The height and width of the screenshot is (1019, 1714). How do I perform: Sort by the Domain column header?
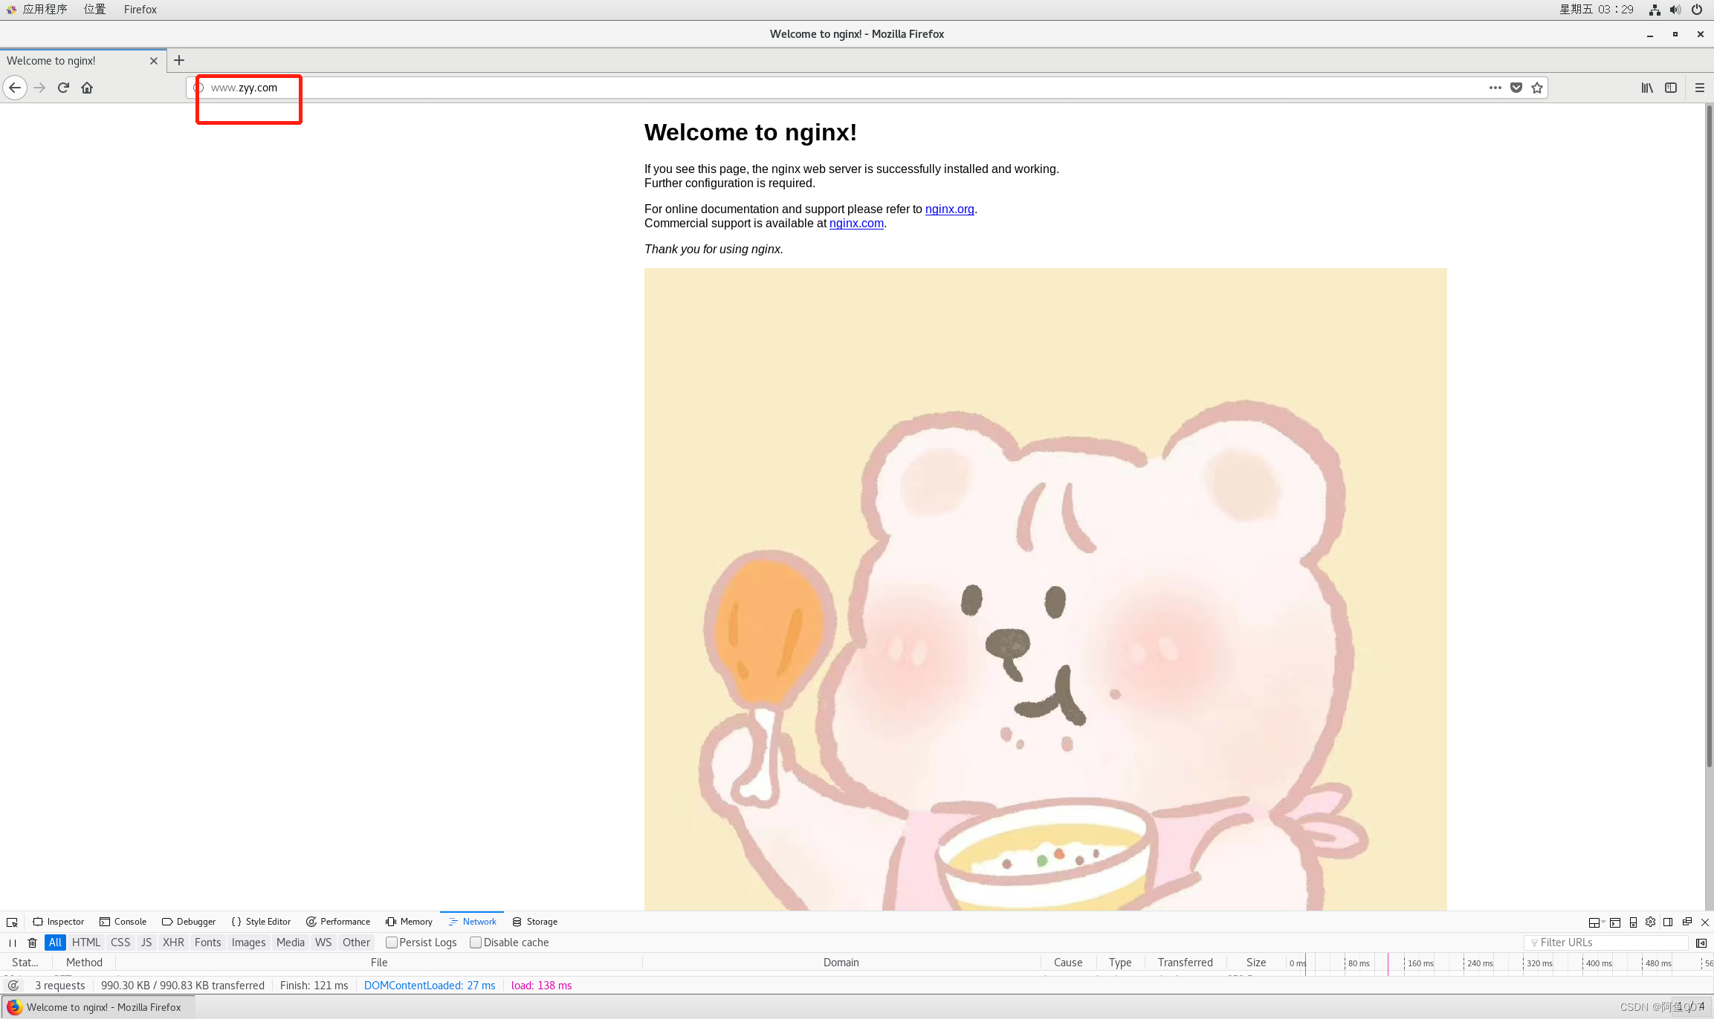pyautogui.click(x=841, y=963)
